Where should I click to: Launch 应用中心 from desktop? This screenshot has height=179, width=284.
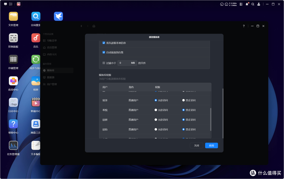[x=13, y=81]
